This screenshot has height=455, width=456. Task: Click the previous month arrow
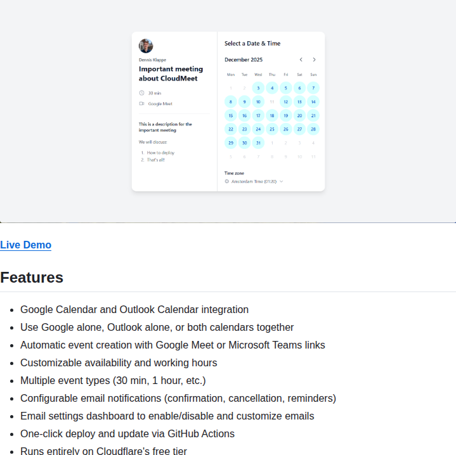(301, 60)
